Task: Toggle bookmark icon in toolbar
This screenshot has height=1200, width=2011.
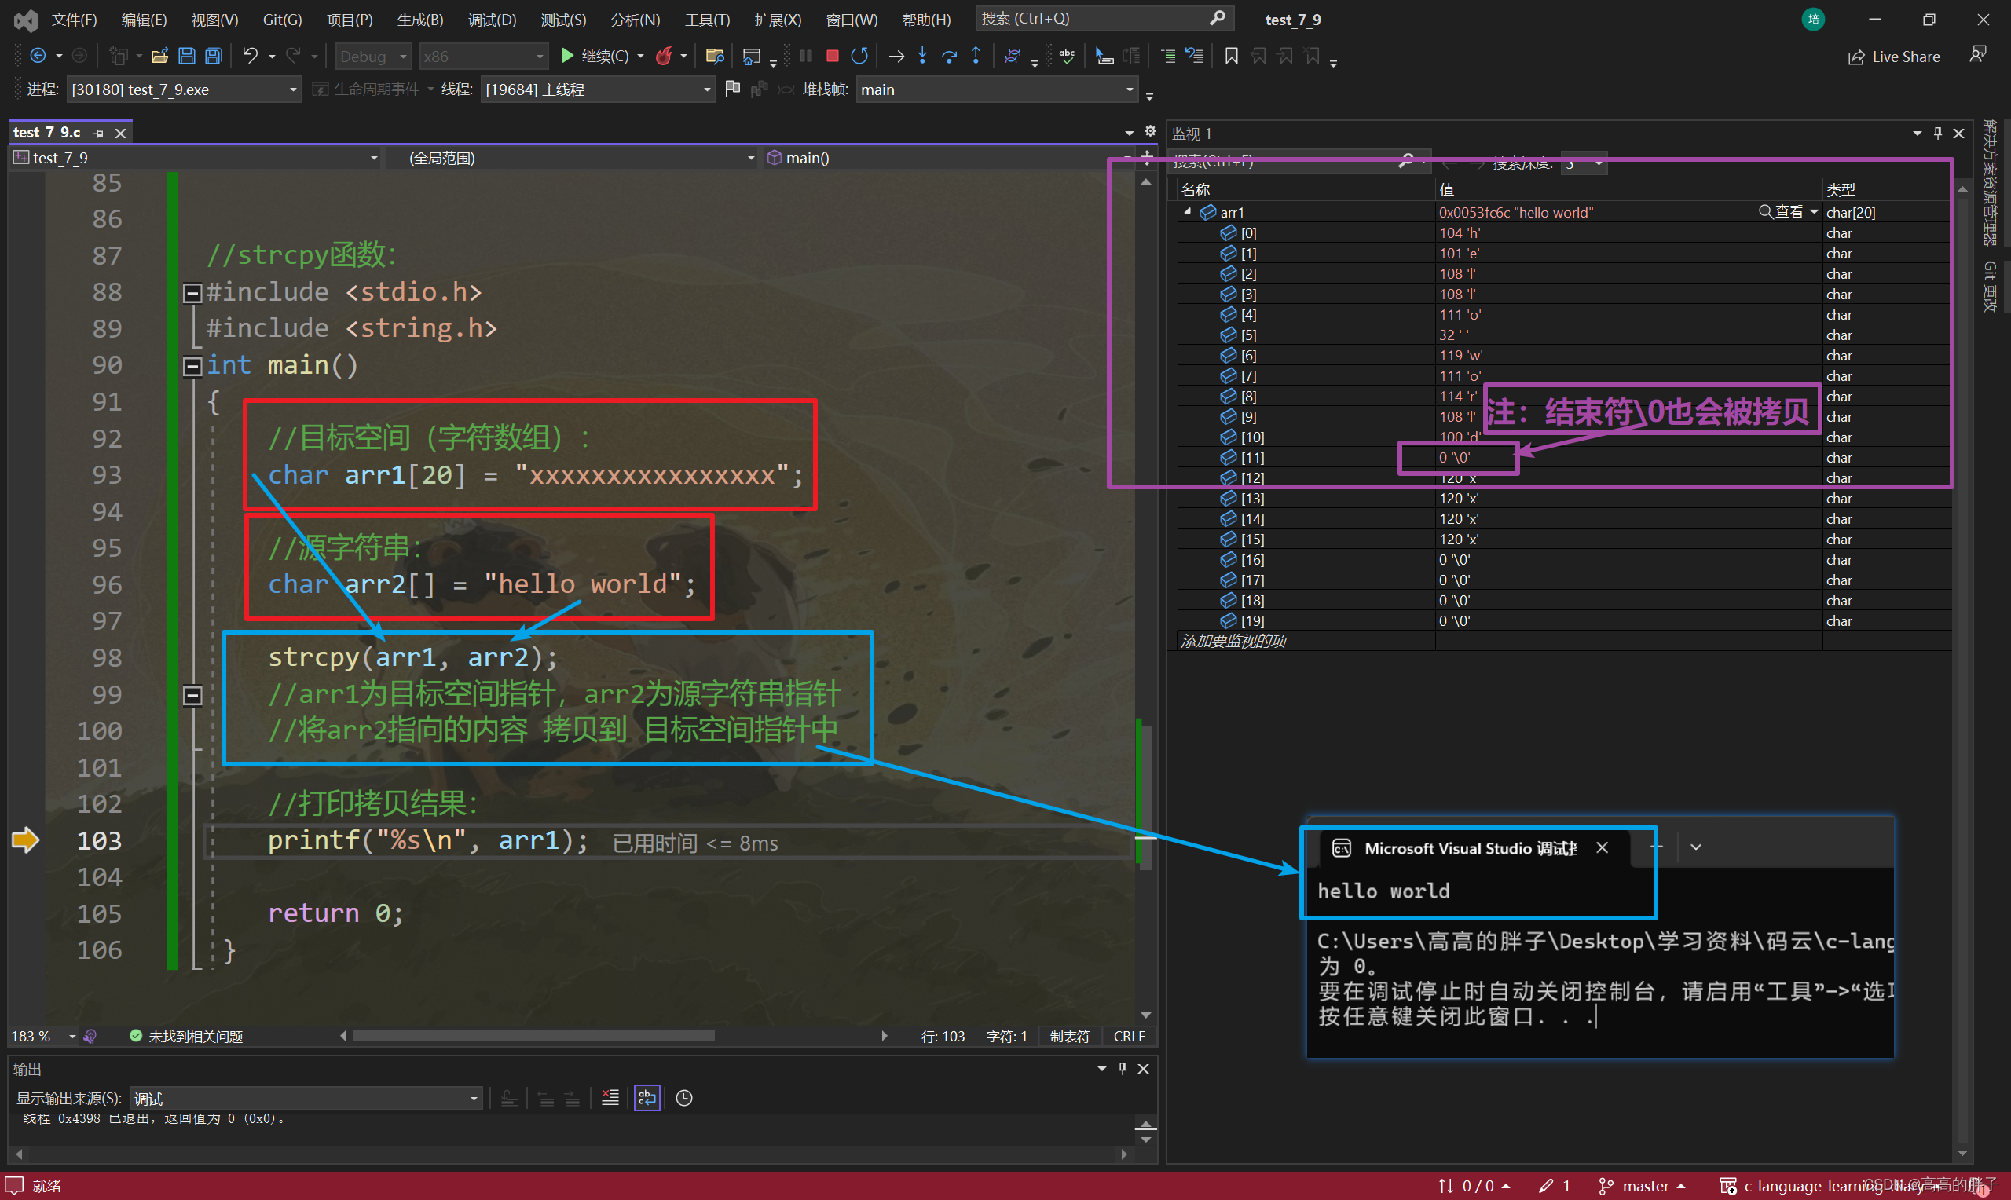Action: point(1232,56)
